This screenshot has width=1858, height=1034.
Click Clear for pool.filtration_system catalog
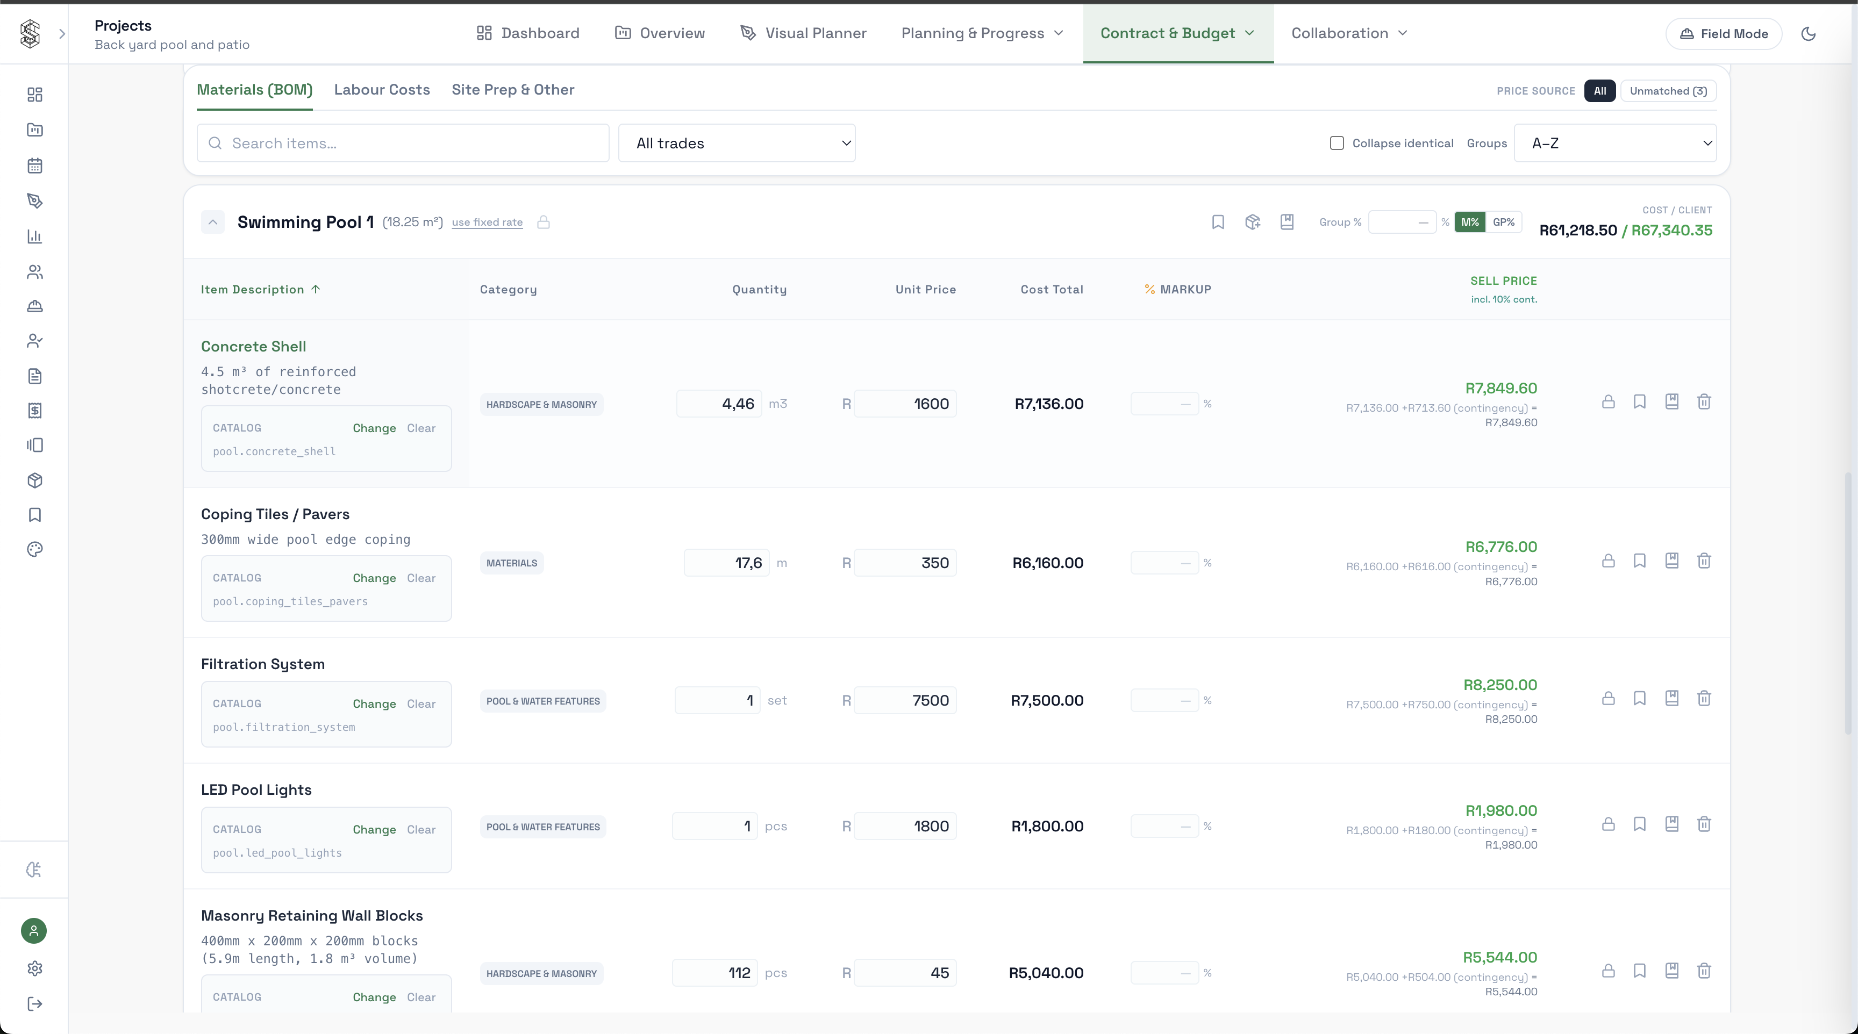421,704
